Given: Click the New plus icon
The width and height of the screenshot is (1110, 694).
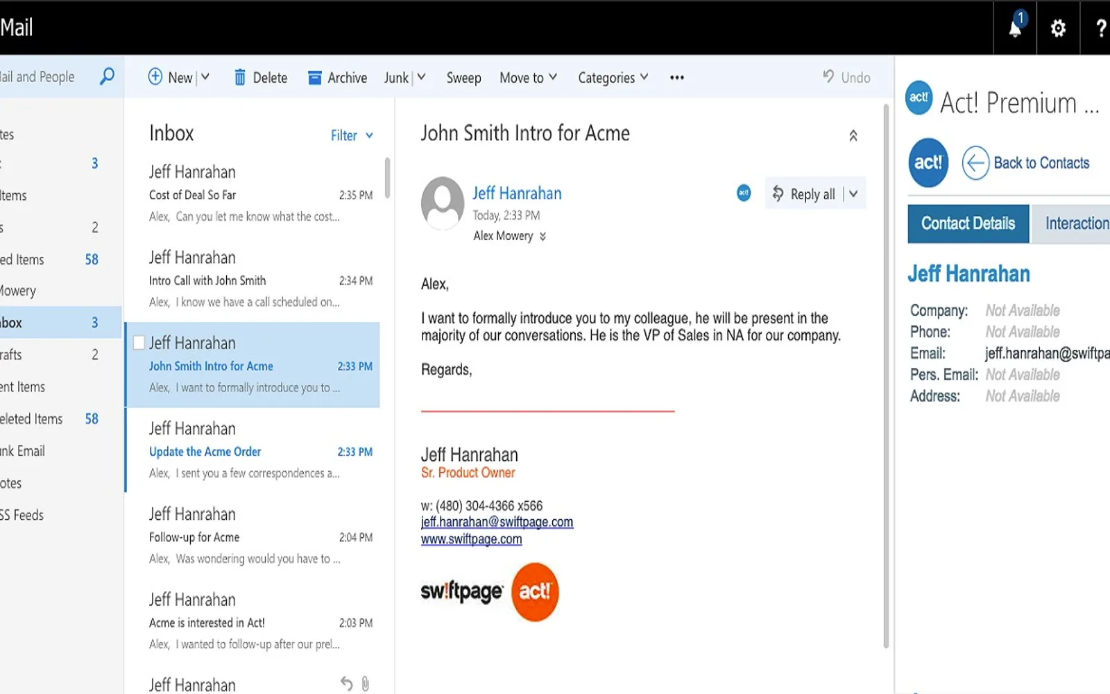Looking at the screenshot, I should (155, 77).
